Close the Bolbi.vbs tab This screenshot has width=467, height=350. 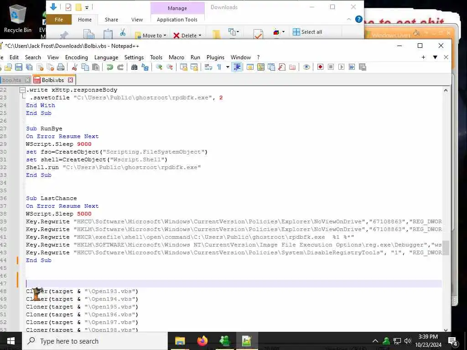[x=70, y=80]
